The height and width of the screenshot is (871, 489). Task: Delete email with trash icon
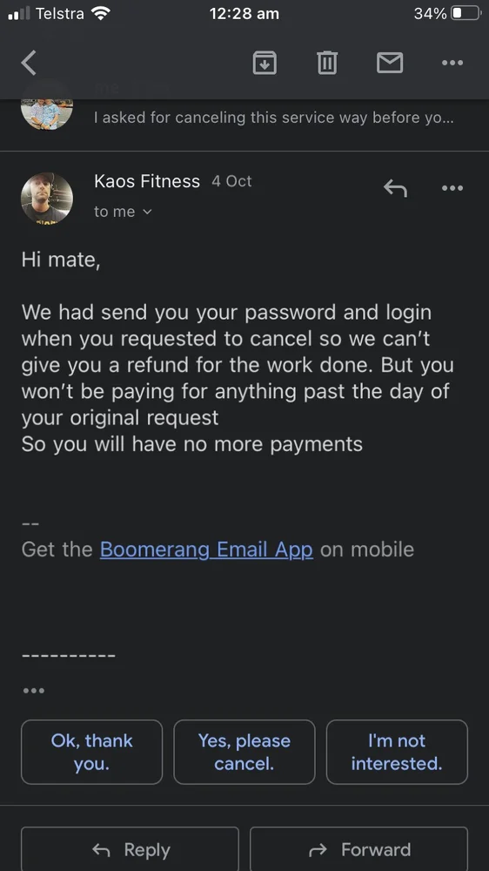[327, 62]
